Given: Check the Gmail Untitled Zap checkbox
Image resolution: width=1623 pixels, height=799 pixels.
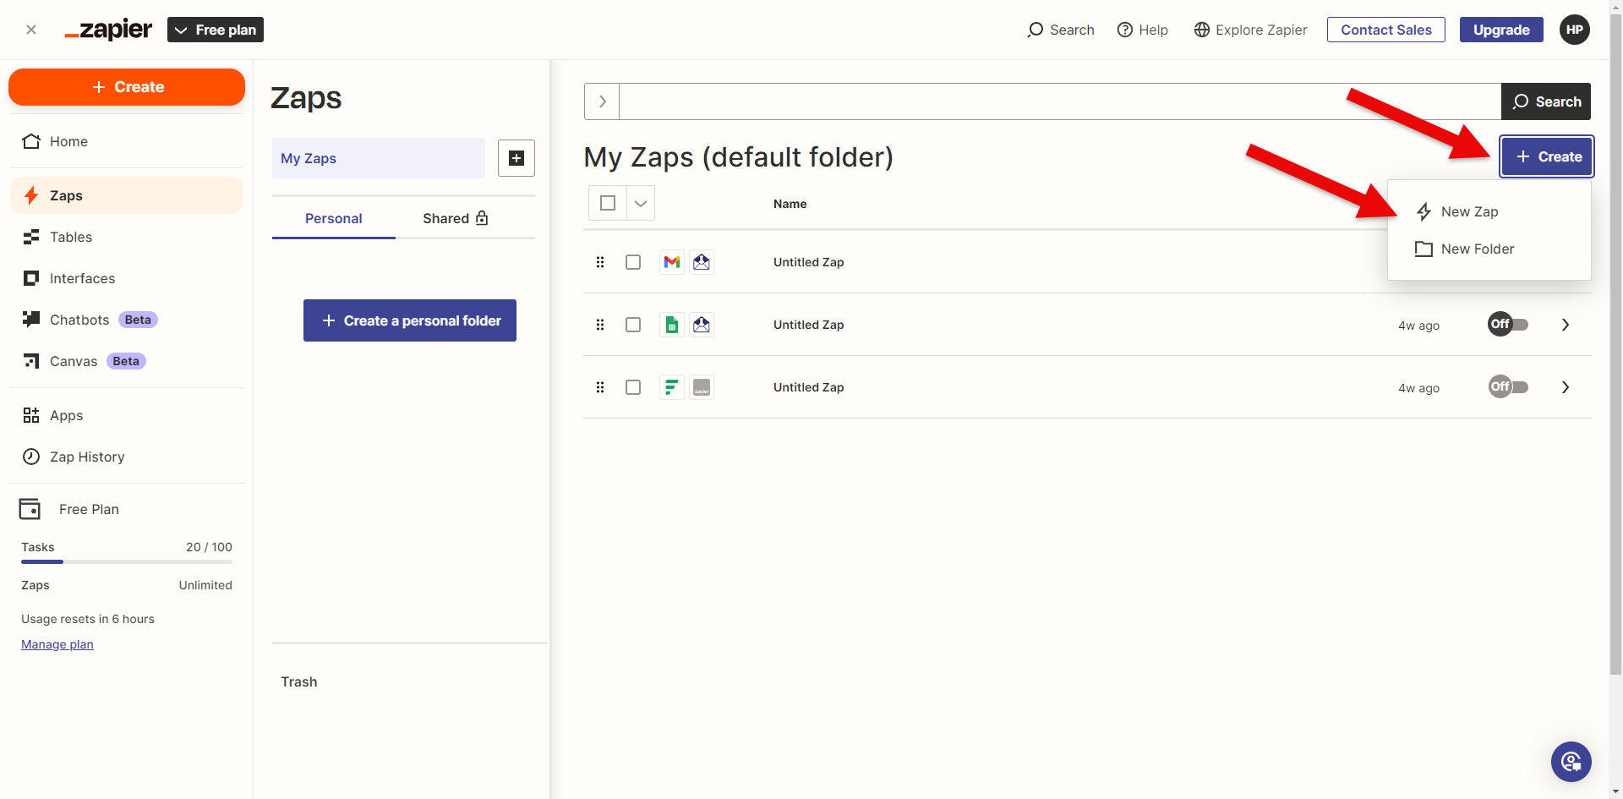Looking at the screenshot, I should point(633,262).
